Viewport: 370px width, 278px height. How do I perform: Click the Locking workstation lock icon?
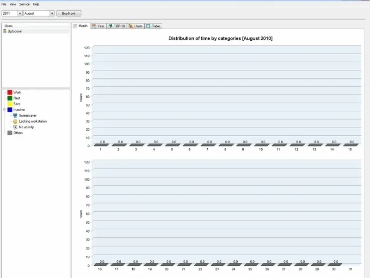[x=15, y=121]
